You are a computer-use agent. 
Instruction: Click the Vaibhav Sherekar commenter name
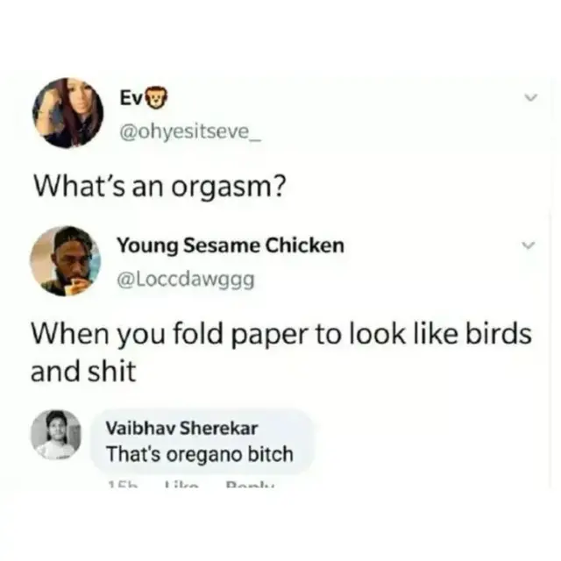181,429
